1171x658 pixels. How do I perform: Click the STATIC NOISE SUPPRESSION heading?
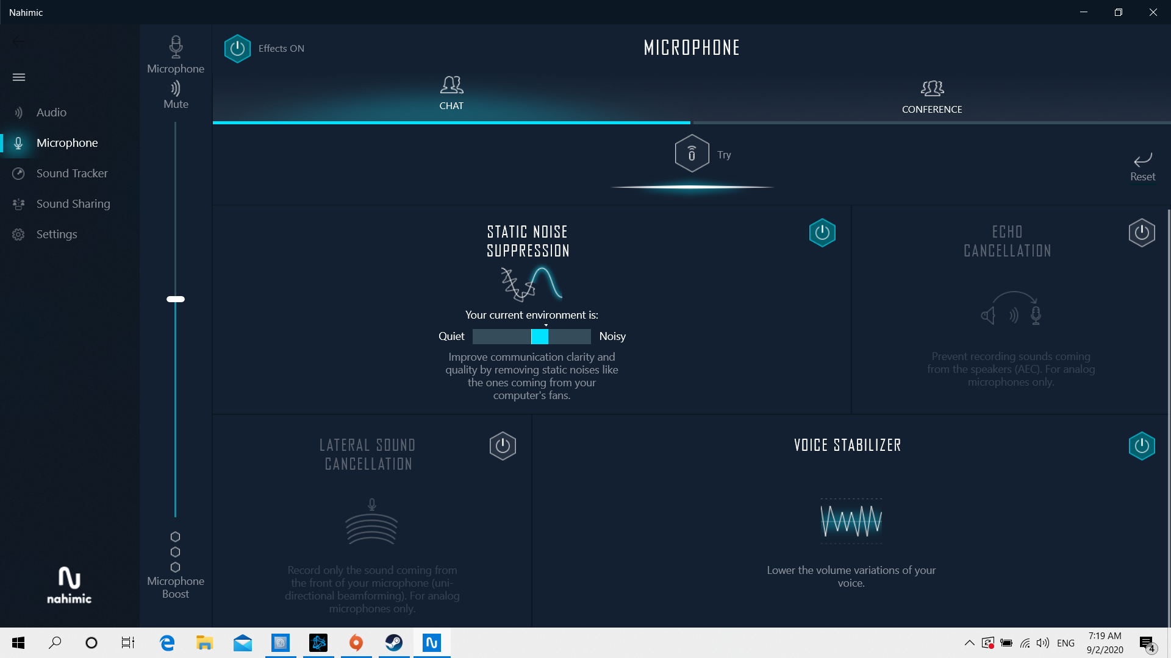click(x=528, y=241)
